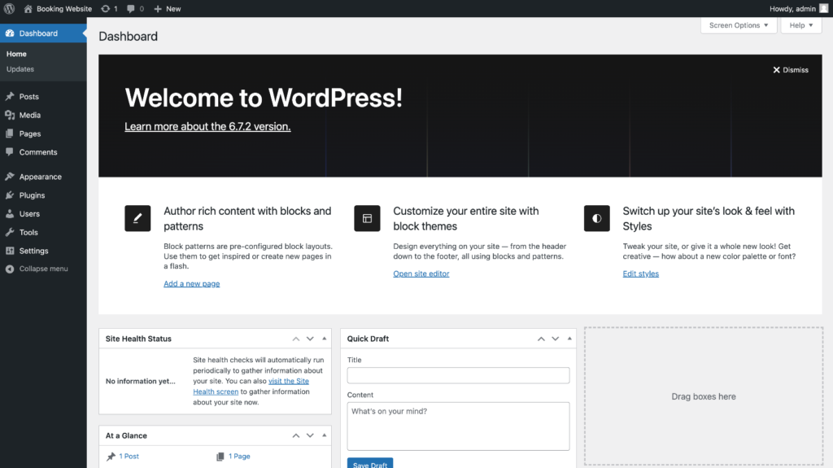The height and width of the screenshot is (468, 833).
Task: Go to the Home submenu item
Action: (x=16, y=54)
